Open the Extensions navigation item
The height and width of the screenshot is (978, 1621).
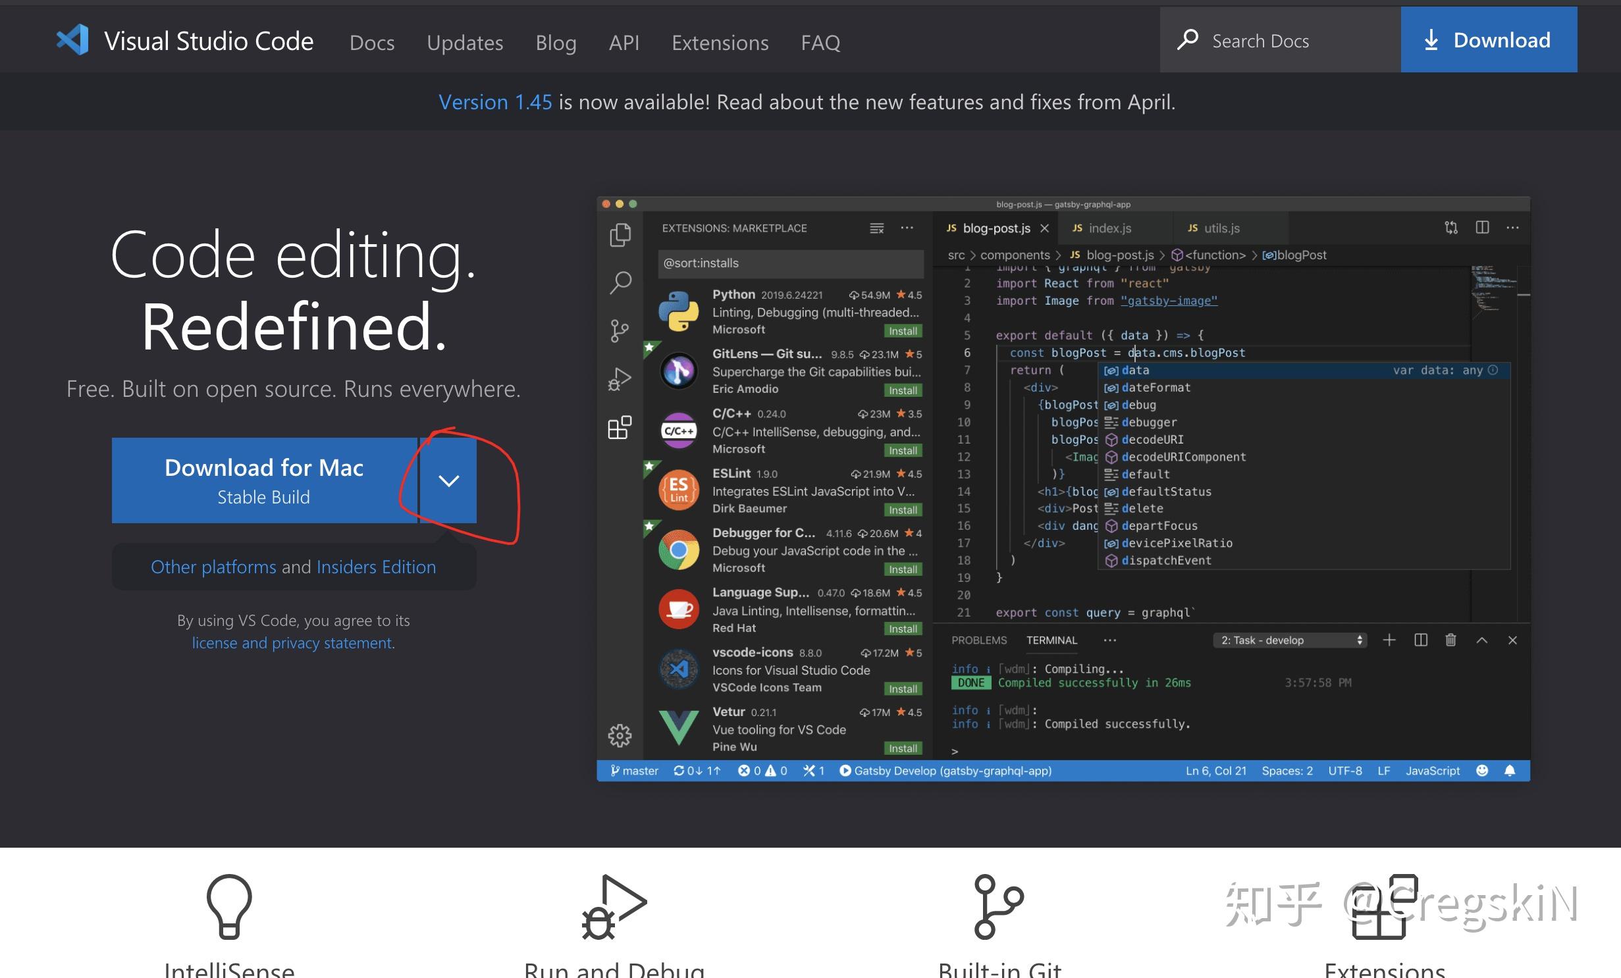(720, 43)
